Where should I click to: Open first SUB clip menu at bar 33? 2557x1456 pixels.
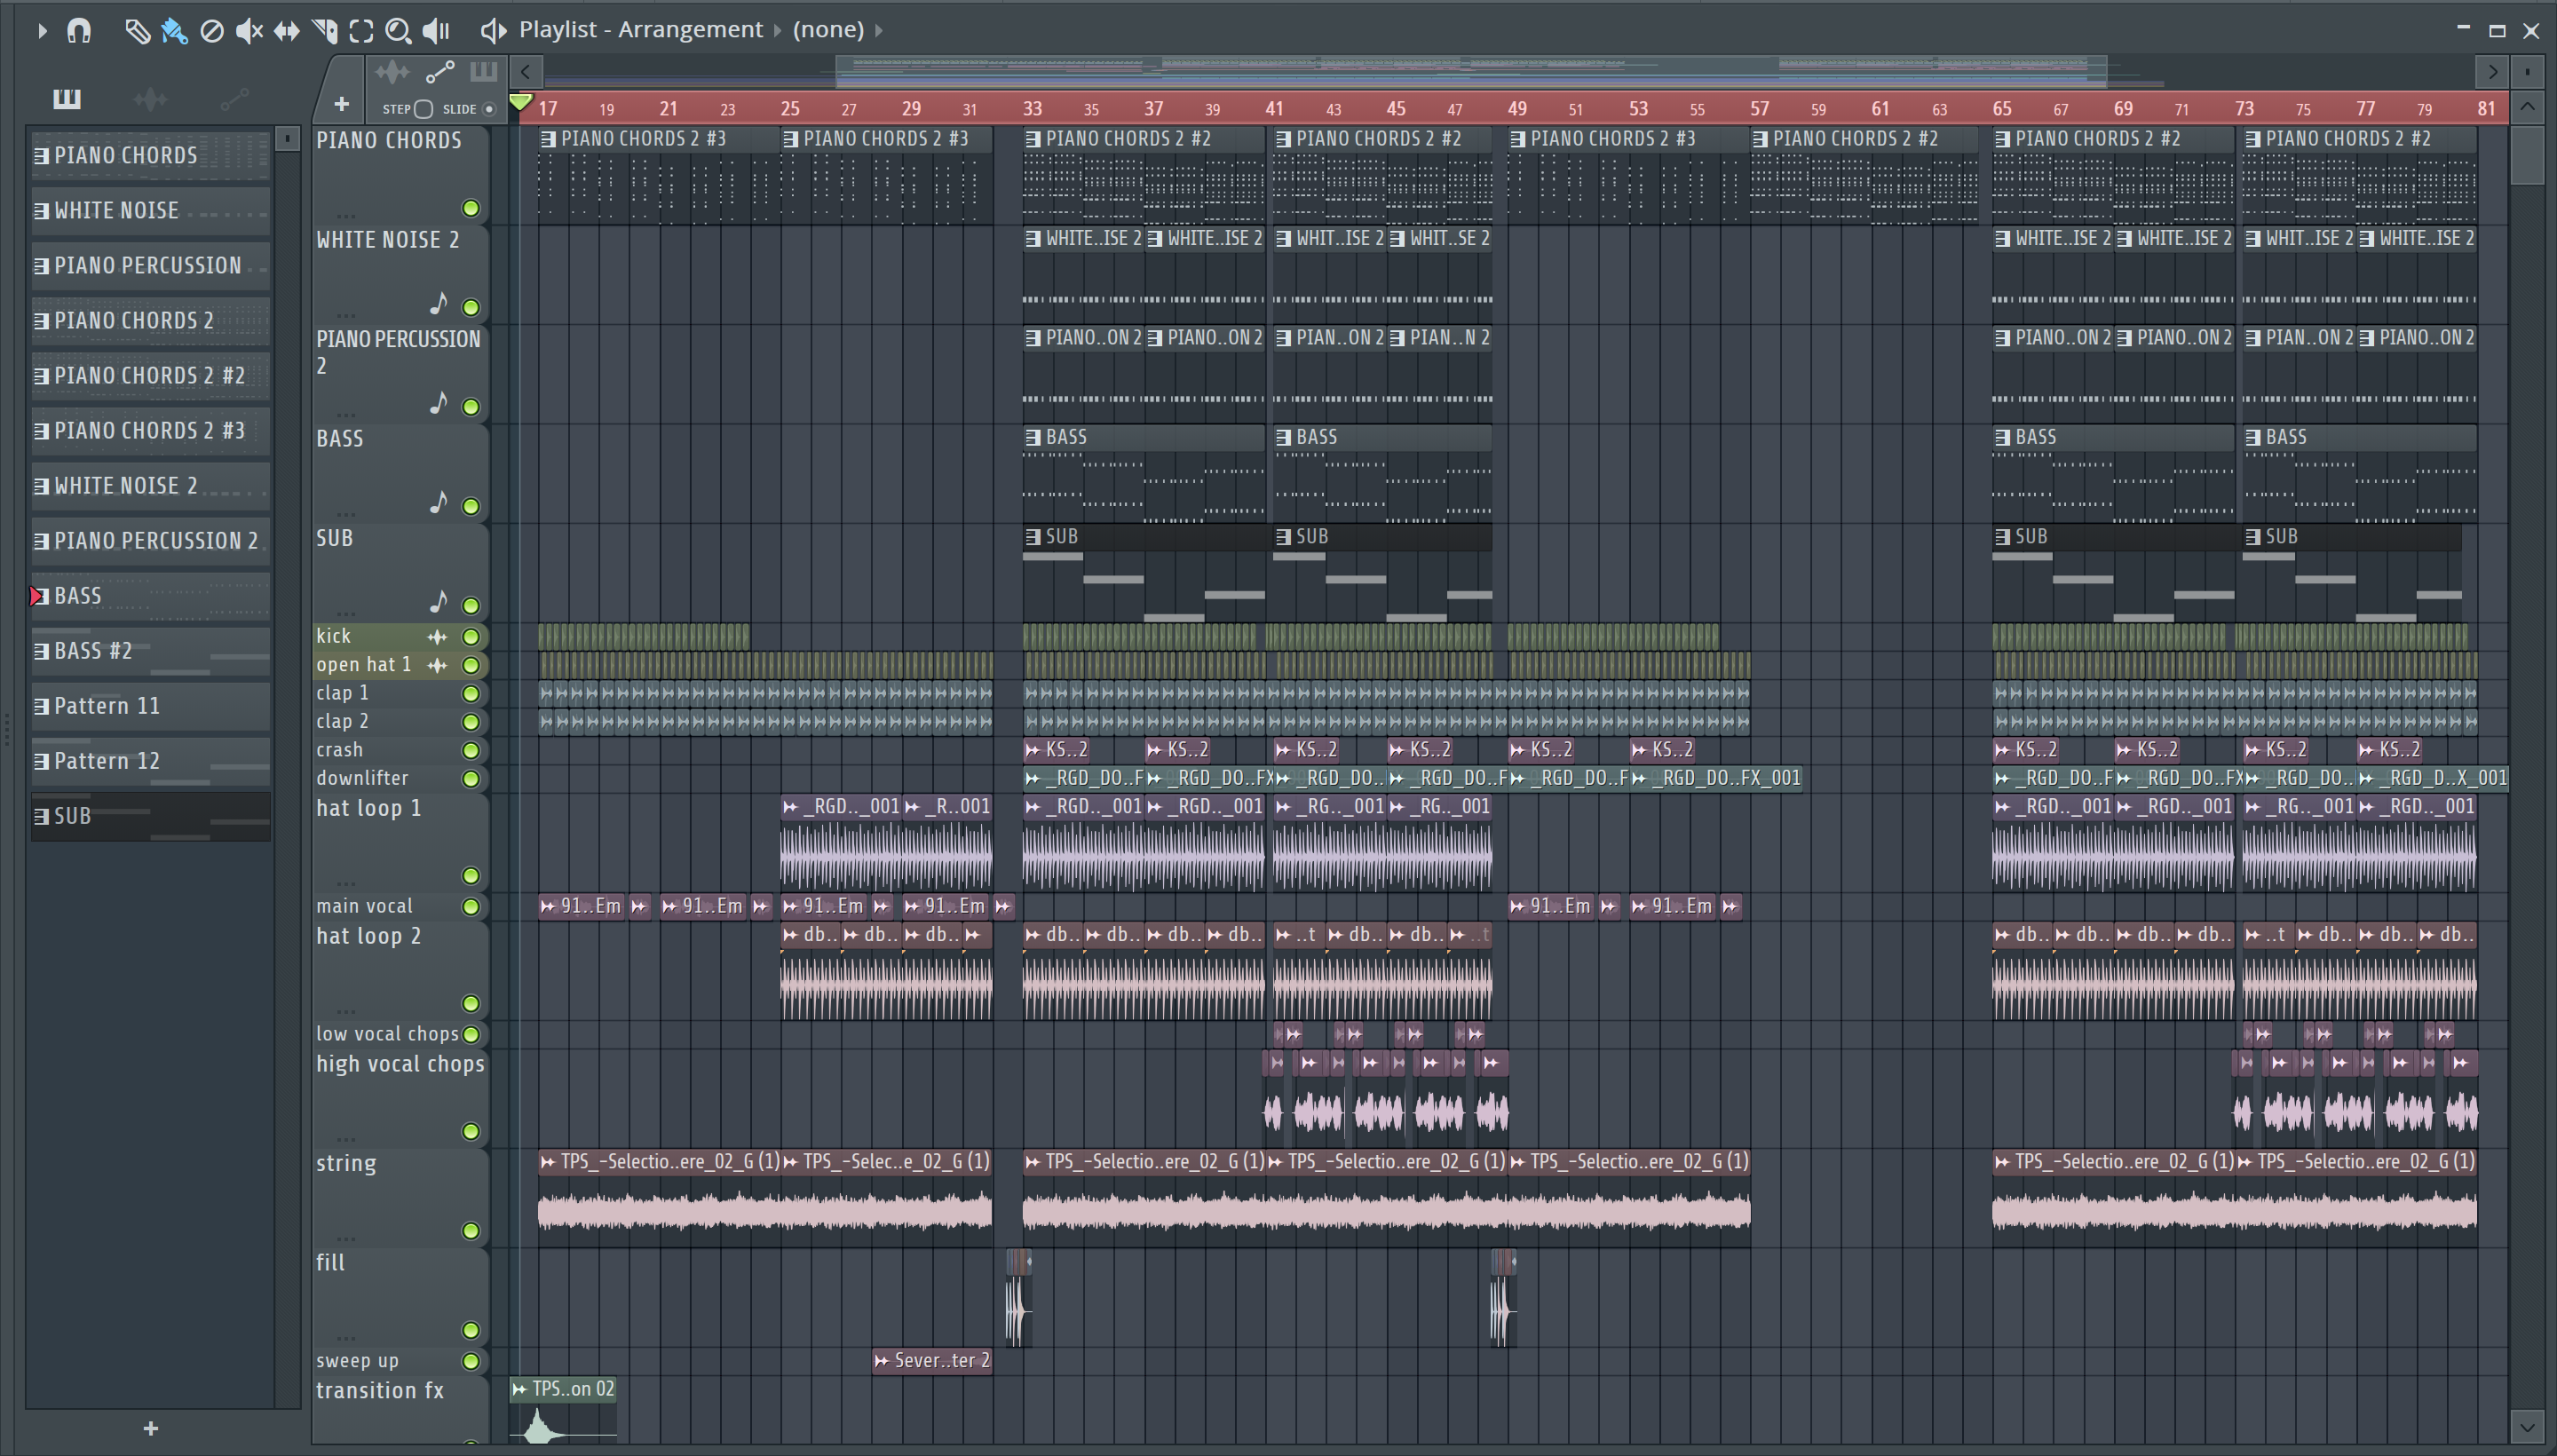tap(1033, 536)
